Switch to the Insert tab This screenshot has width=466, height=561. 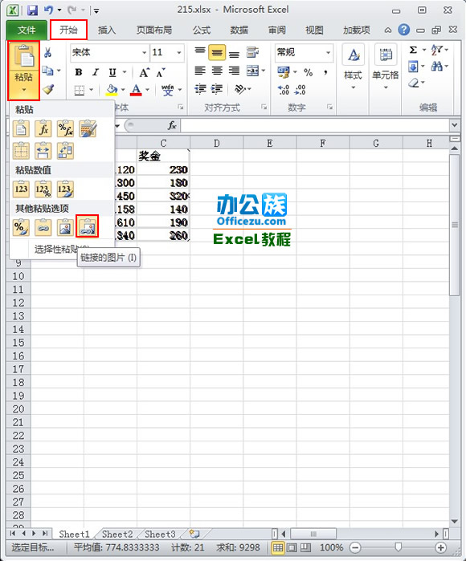106,30
